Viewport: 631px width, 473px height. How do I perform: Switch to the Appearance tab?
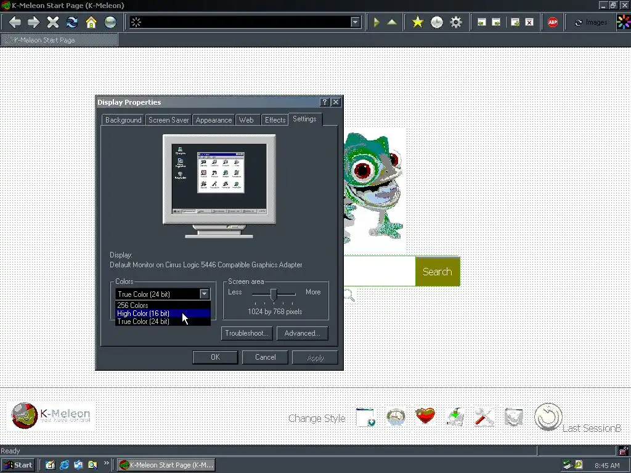point(214,120)
